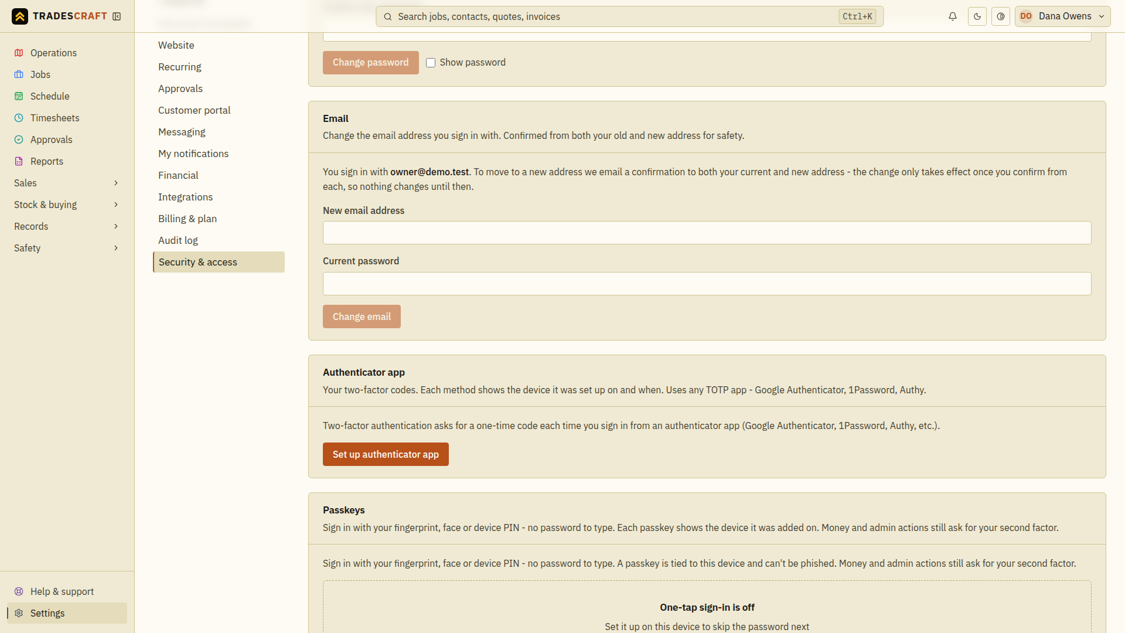Focus the Current password field
Image resolution: width=1125 pixels, height=633 pixels.
click(707, 284)
